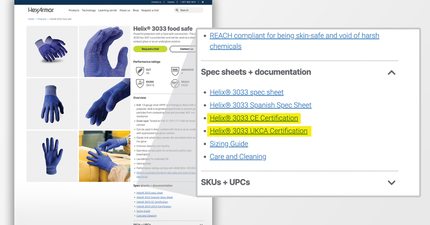The width and height of the screenshot is (430, 225).
Task: Click the phone number in top bar
Action: (x=188, y=2)
